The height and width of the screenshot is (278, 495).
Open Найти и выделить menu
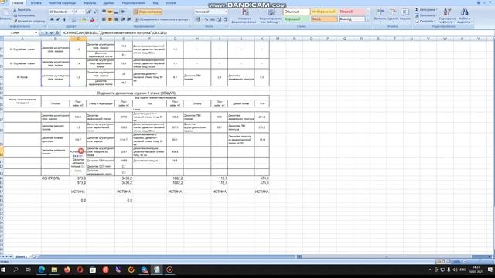point(464,15)
